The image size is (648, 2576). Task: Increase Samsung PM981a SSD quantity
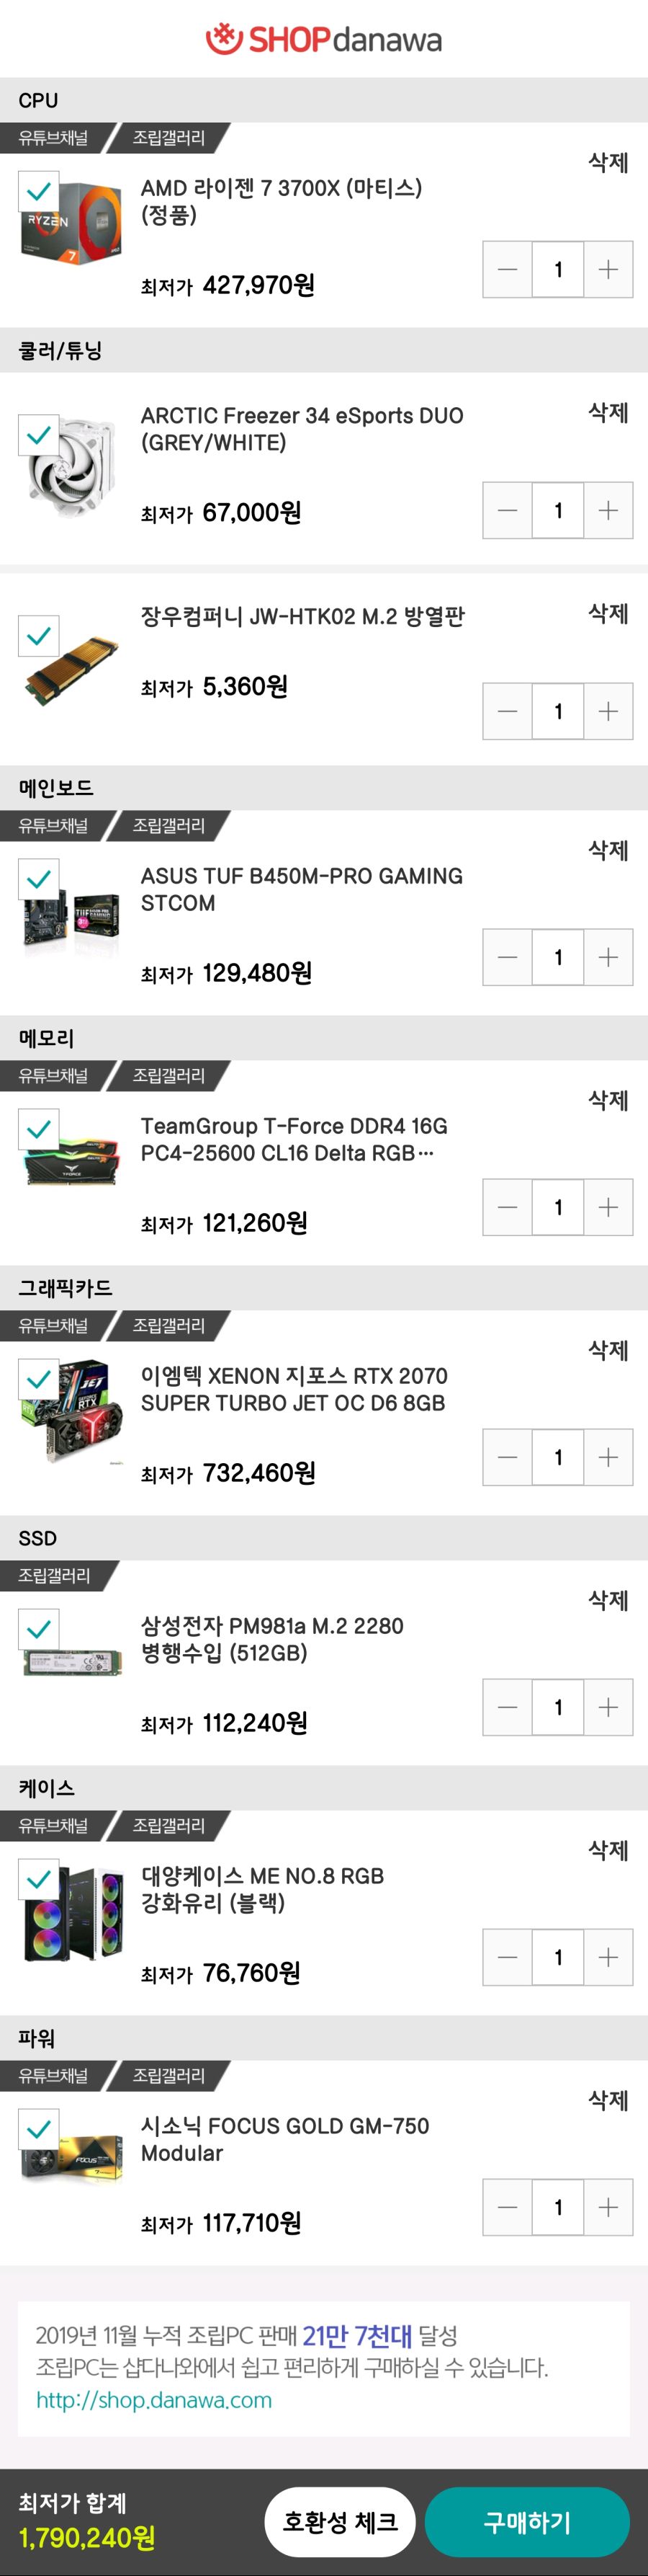click(x=607, y=1708)
